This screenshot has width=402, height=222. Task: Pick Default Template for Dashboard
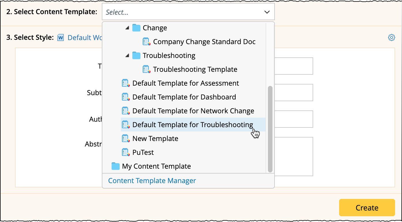tap(184, 97)
